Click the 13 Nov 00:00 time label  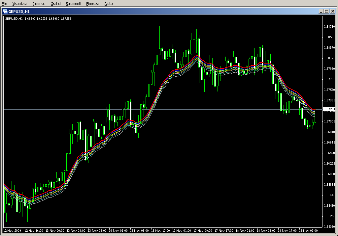click(x=55, y=231)
